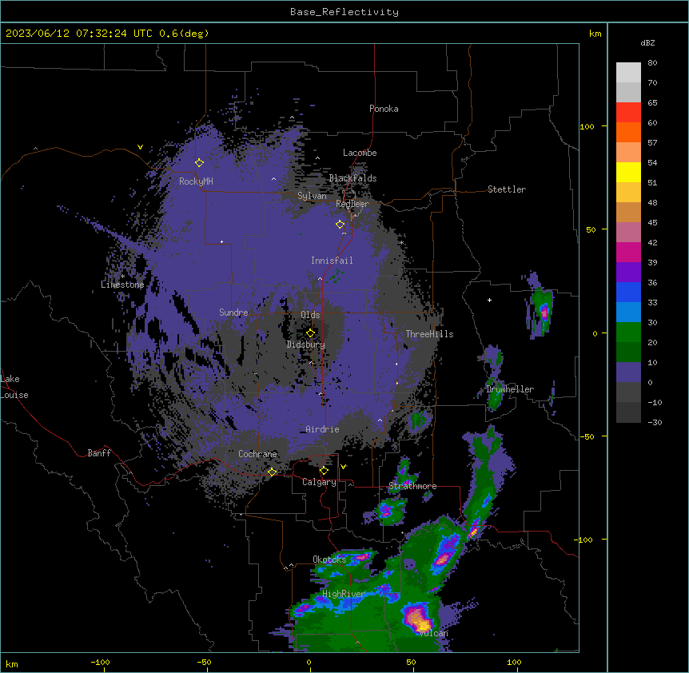Click the Cochrane city label
The height and width of the screenshot is (673, 689).
[x=257, y=454]
